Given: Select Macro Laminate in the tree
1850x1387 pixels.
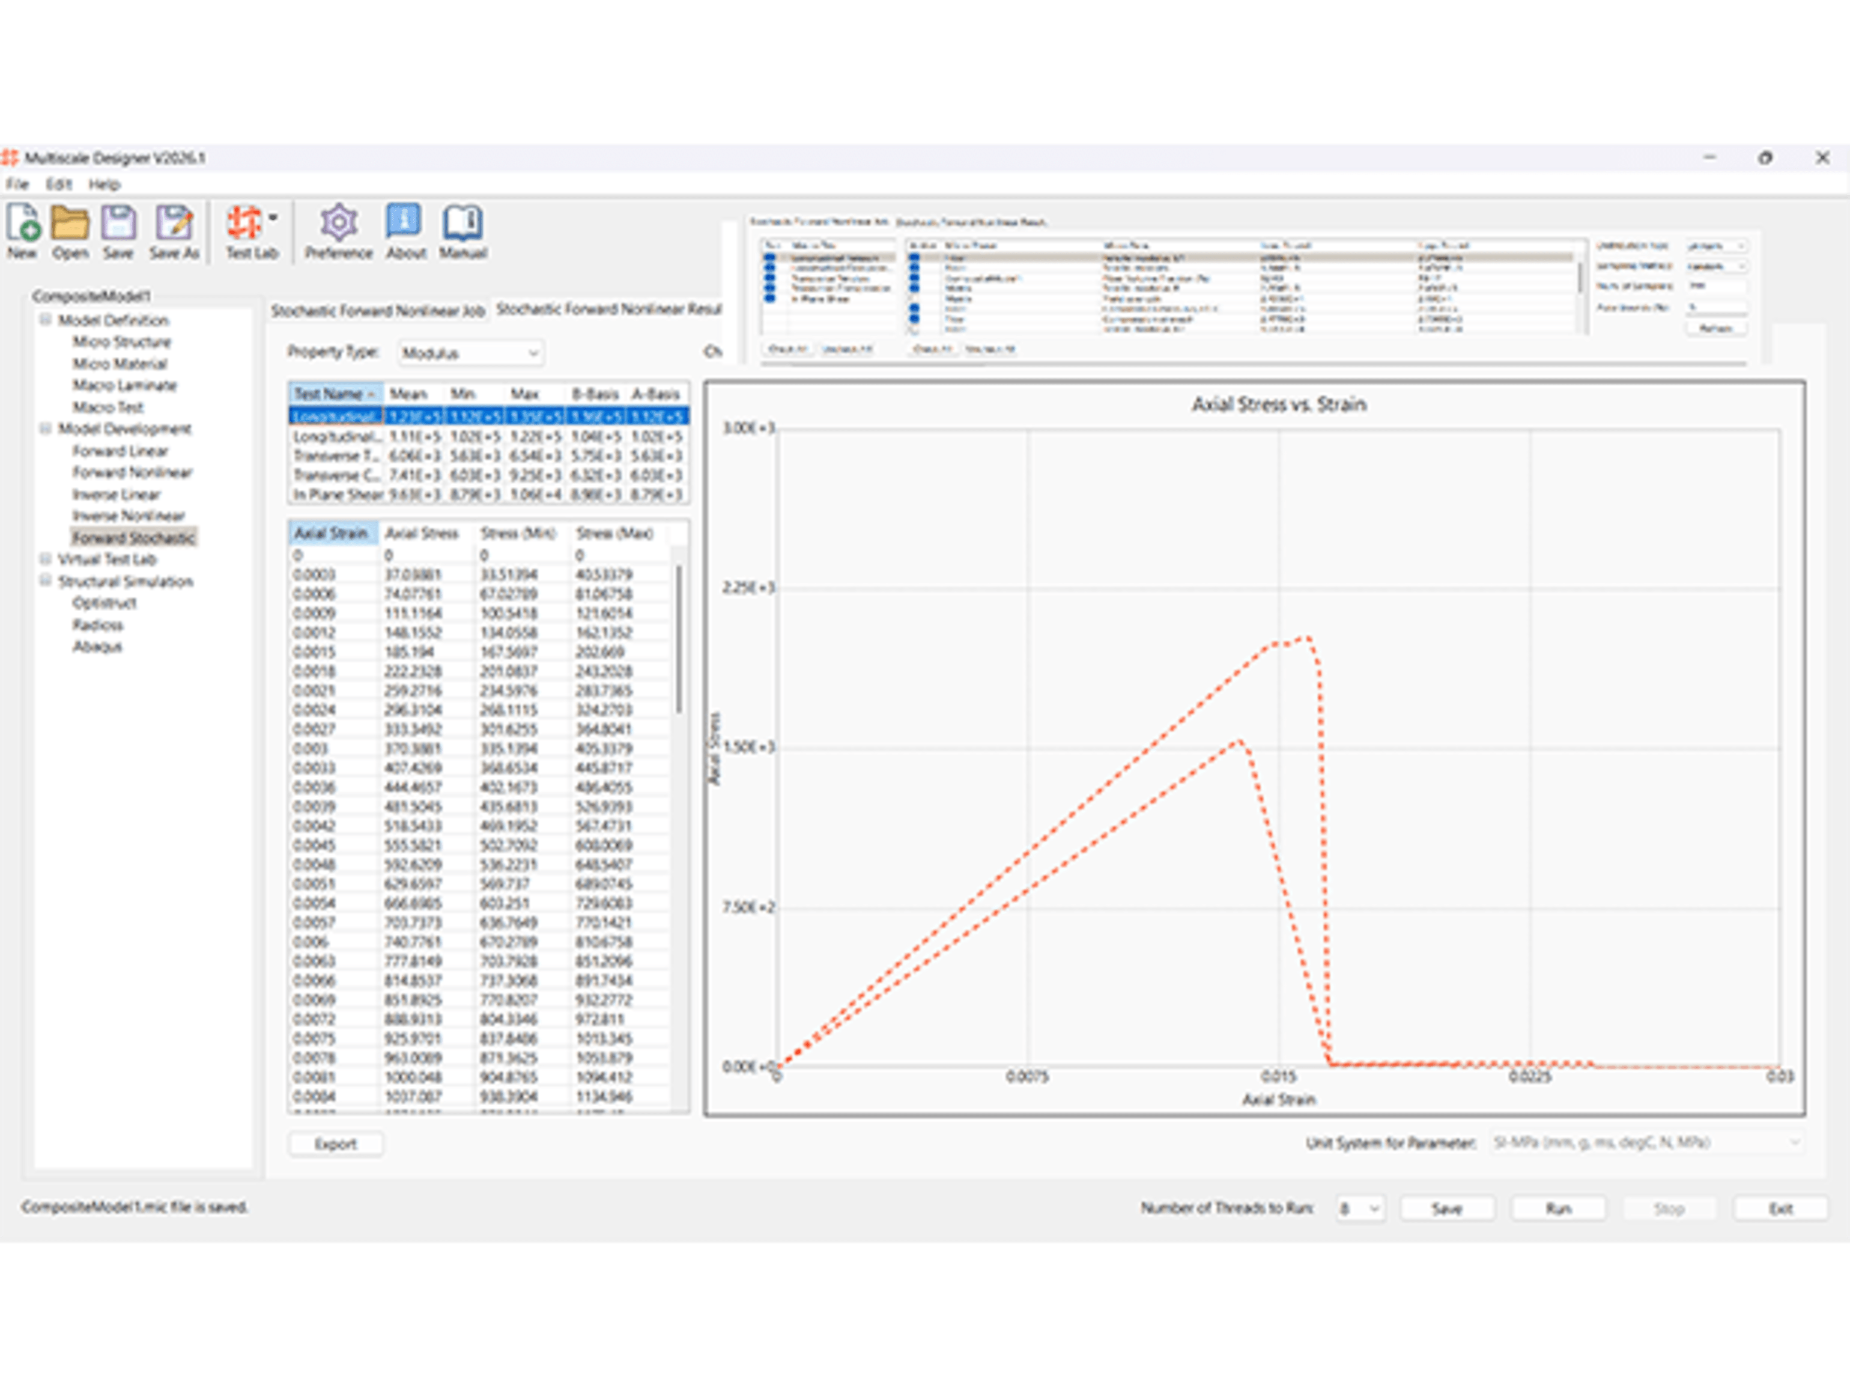Looking at the screenshot, I should [125, 384].
